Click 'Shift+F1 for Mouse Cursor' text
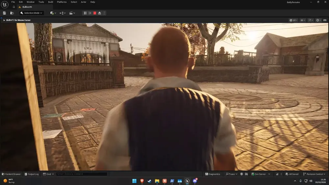The width and height of the screenshot is (329, 185). click(x=18, y=20)
